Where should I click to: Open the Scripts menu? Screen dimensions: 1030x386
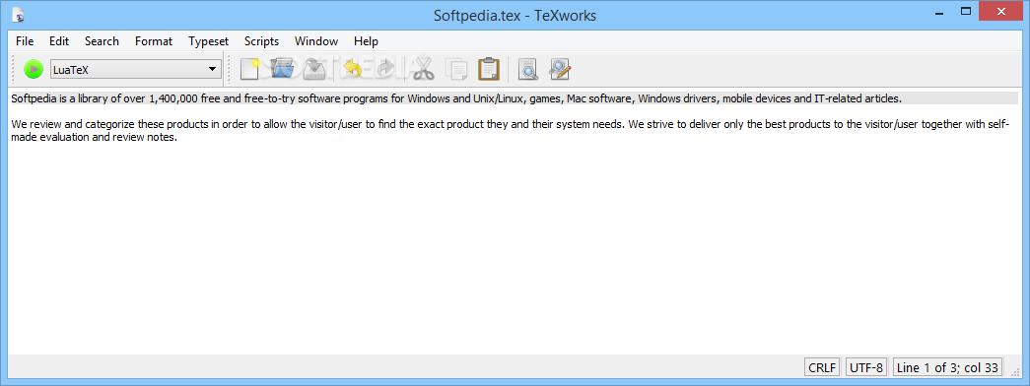point(261,41)
